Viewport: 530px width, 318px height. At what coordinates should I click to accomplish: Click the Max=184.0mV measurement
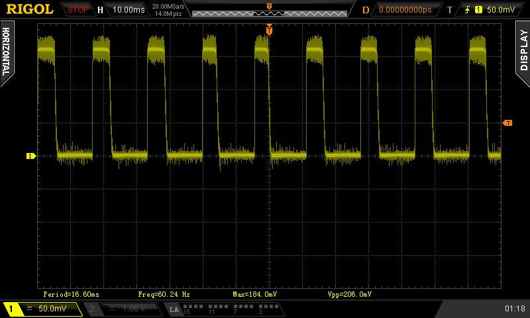tap(255, 294)
